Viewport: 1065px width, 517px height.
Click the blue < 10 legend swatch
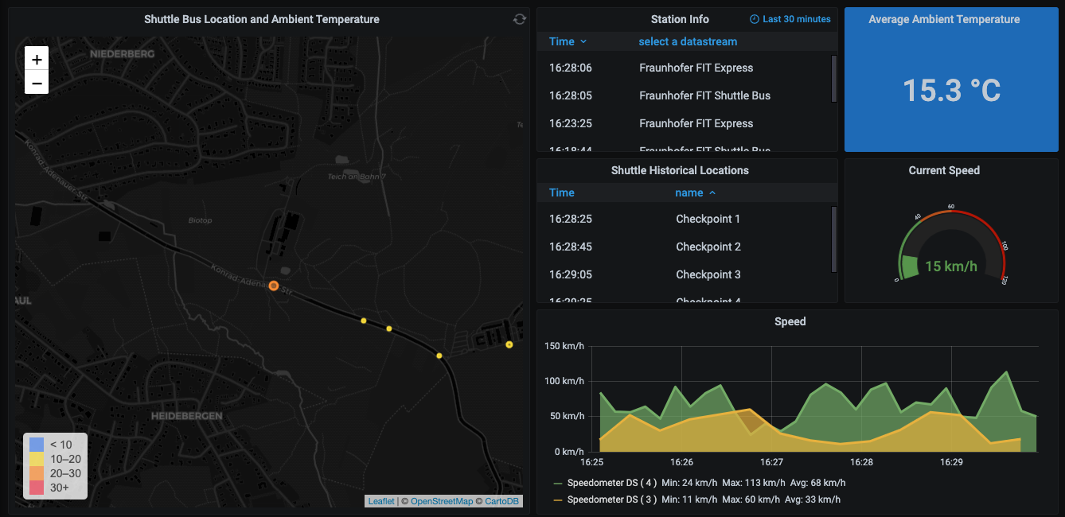(x=37, y=445)
